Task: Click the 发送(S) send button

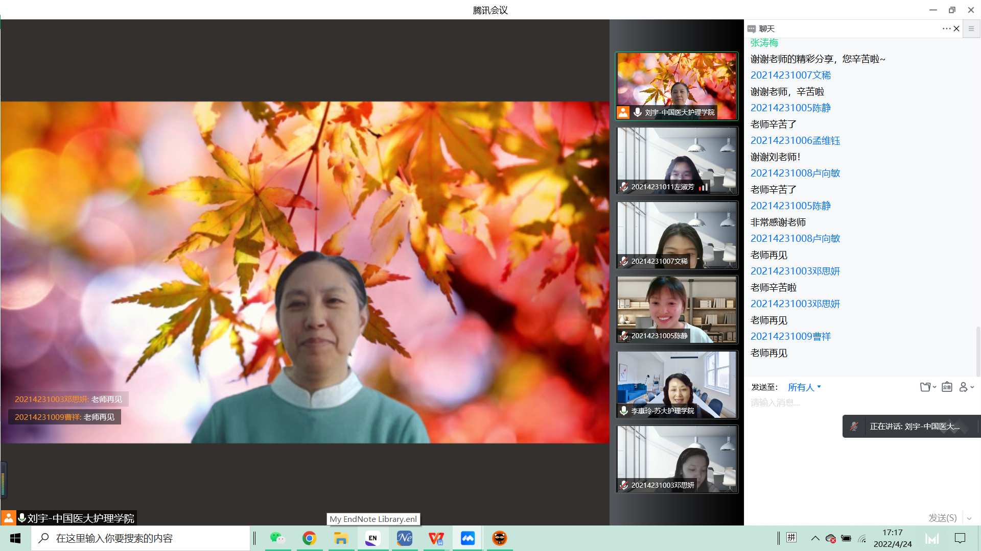Action: tap(942, 518)
